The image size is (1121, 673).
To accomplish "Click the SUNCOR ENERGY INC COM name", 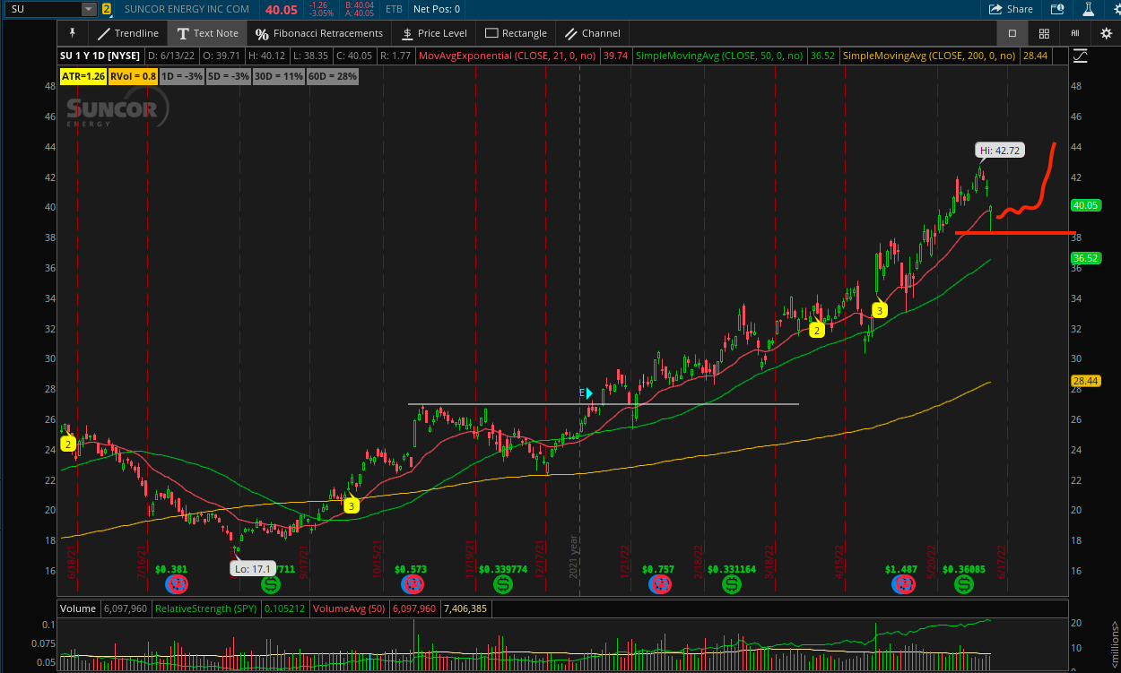I will [x=187, y=9].
